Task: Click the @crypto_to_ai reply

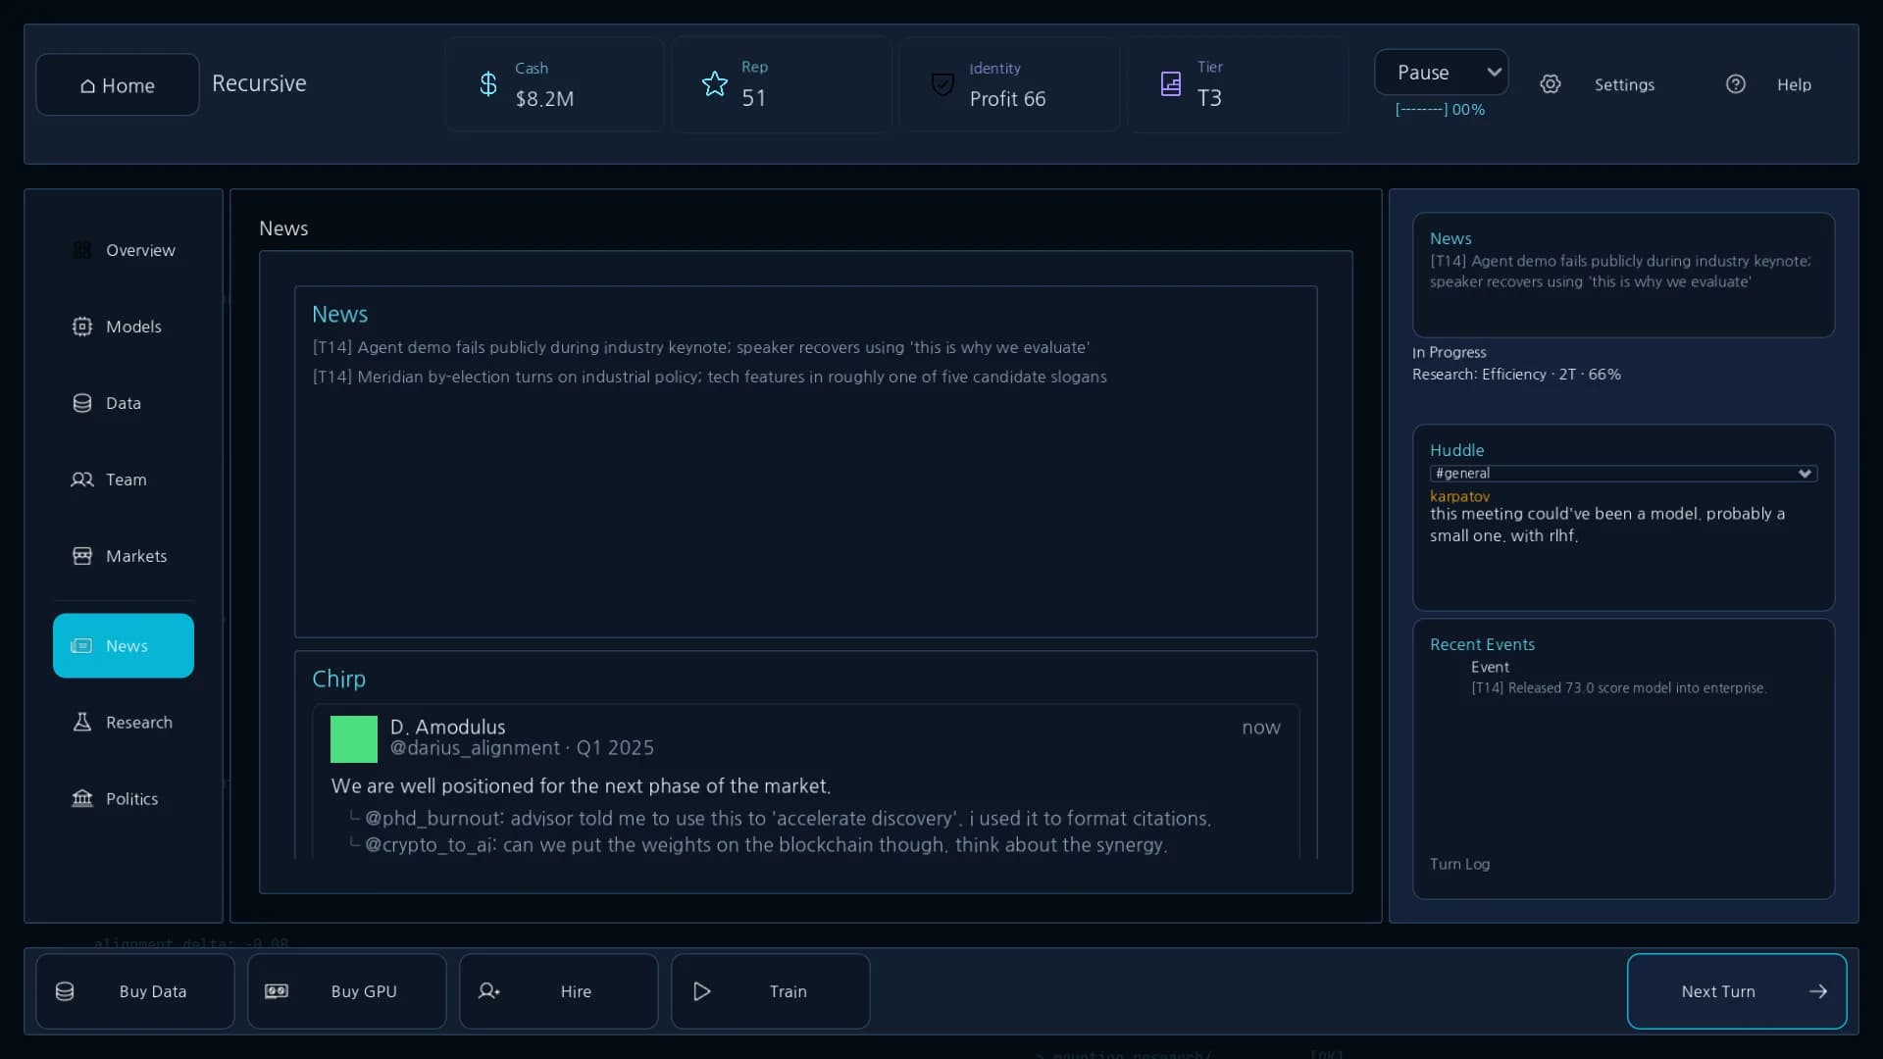Action: point(766,845)
